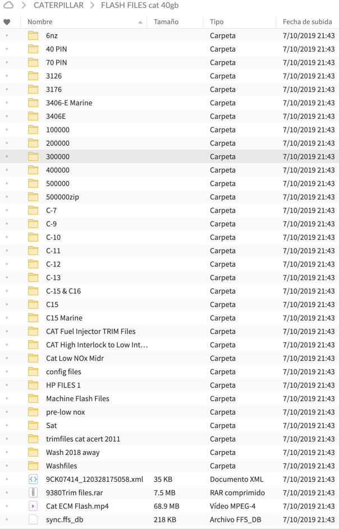Click the 40 PIN folder icon
Viewport: 339px width, 529px height.
33,49
